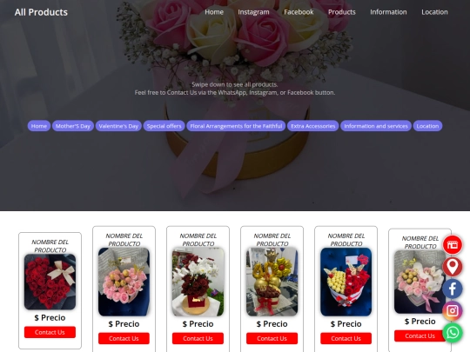Select Products in the top navigation
The height and width of the screenshot is (352, 470).
click(342, 12)
